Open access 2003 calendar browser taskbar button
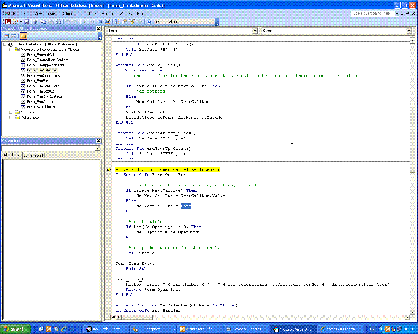418x334 pixels. 340,329
